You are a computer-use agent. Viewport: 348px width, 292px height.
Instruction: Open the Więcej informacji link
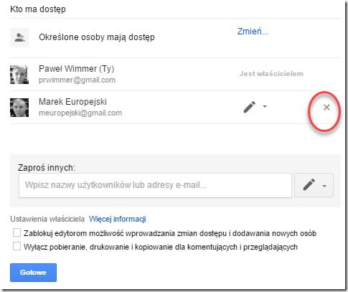coord(118,219)
